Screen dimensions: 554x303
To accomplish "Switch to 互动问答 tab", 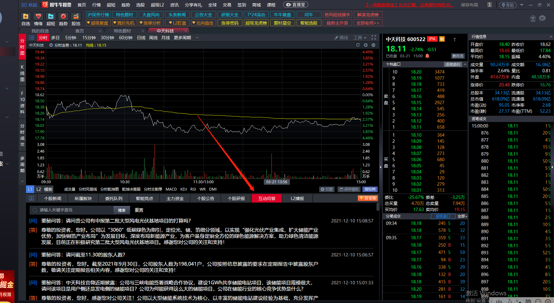I will point(267,199).
